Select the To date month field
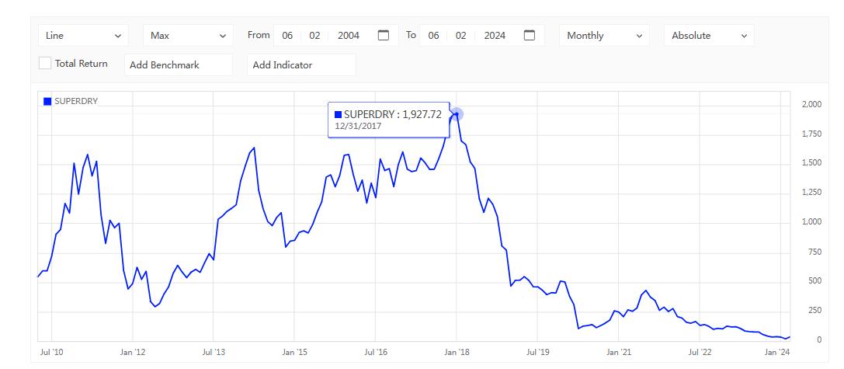 pyautogui.click(x=433, y=36)
